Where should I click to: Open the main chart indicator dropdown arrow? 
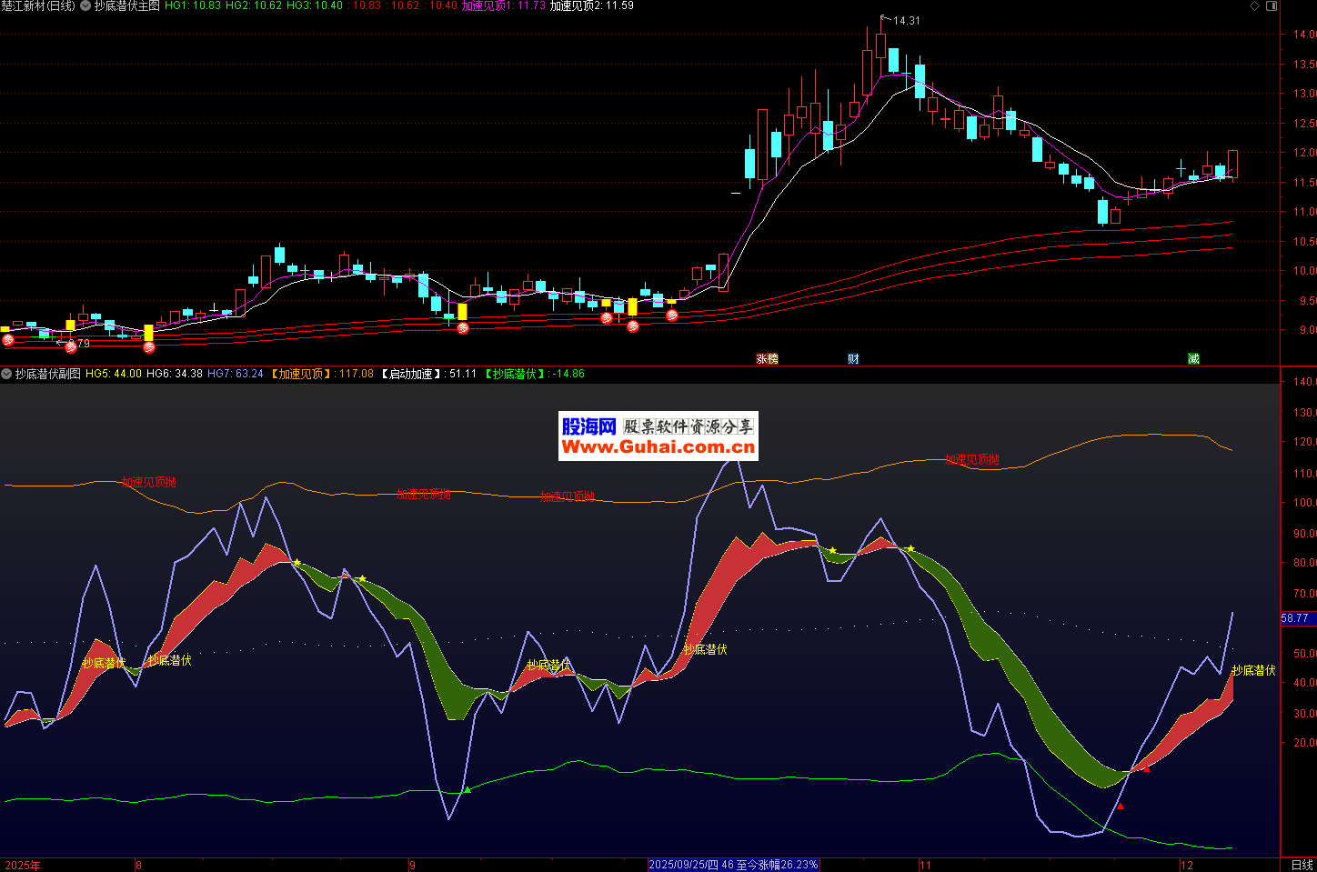pos(85,5)
